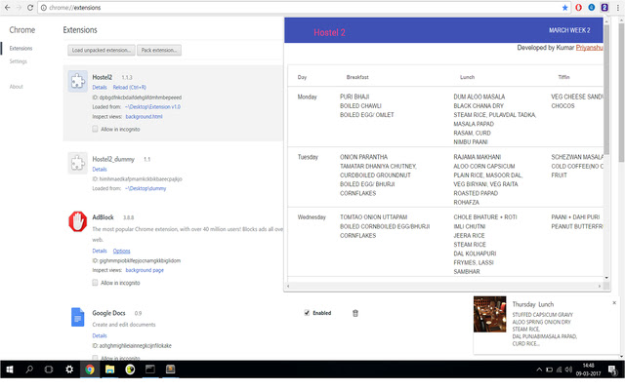Toggle Allow in incognito for Hostel2
The width and height of the screenshot is (625, 390).
[x=95, y=129]
